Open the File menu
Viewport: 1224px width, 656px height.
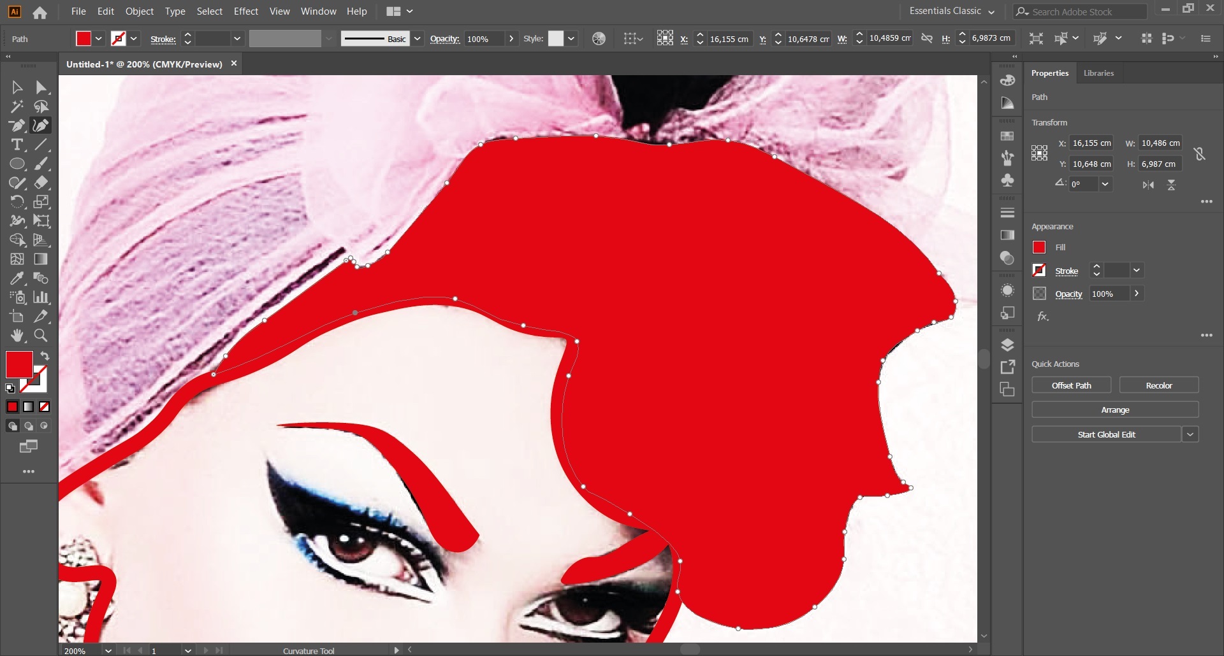click(x=78, y=11)
